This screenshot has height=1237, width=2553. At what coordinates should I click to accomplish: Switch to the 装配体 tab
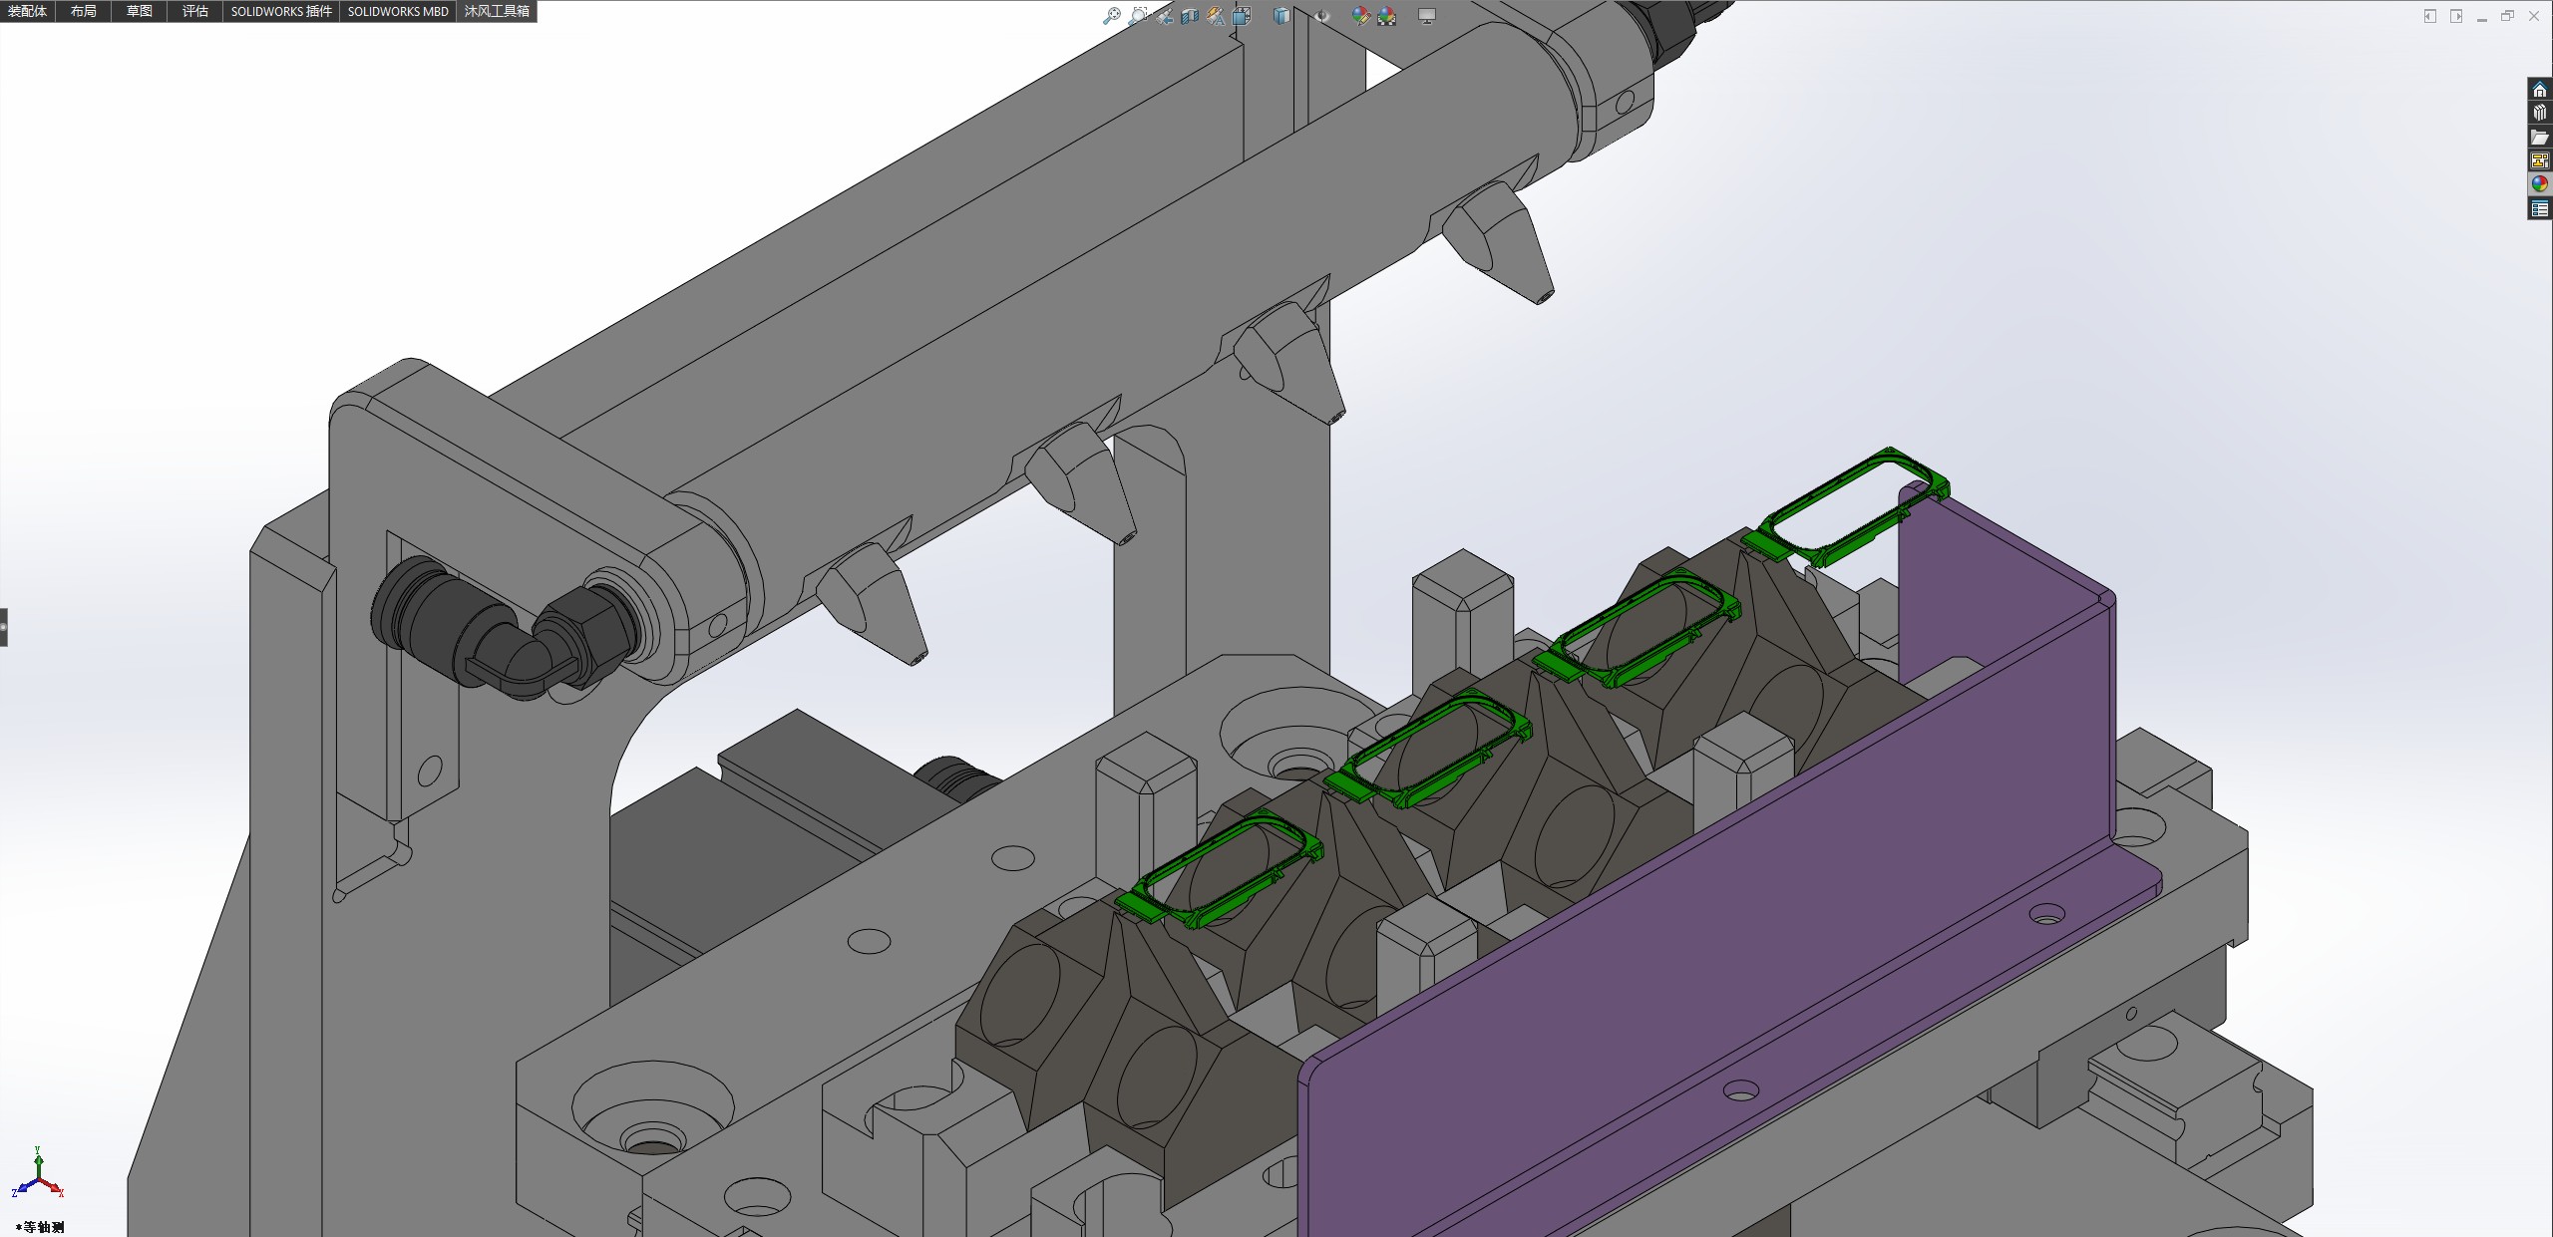(28, 11)
